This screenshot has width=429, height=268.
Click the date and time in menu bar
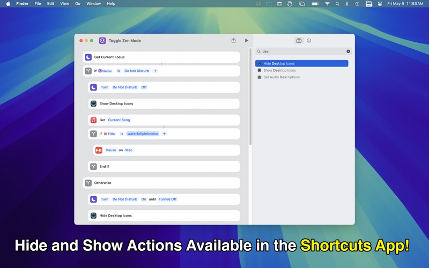coord(405,4)
